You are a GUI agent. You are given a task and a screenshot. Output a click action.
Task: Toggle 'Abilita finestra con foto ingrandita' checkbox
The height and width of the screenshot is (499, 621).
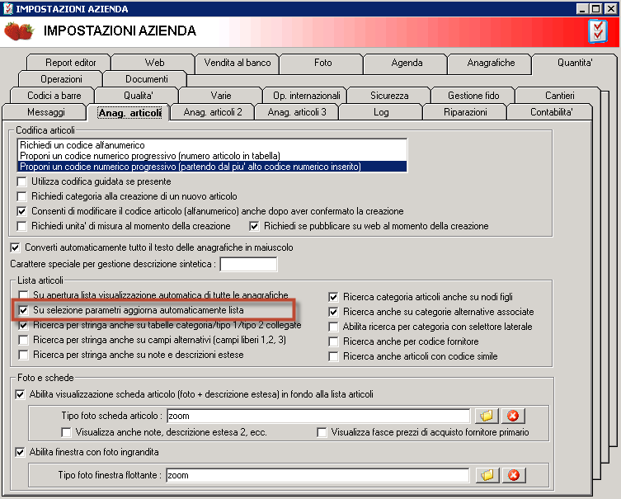[20, 452]
